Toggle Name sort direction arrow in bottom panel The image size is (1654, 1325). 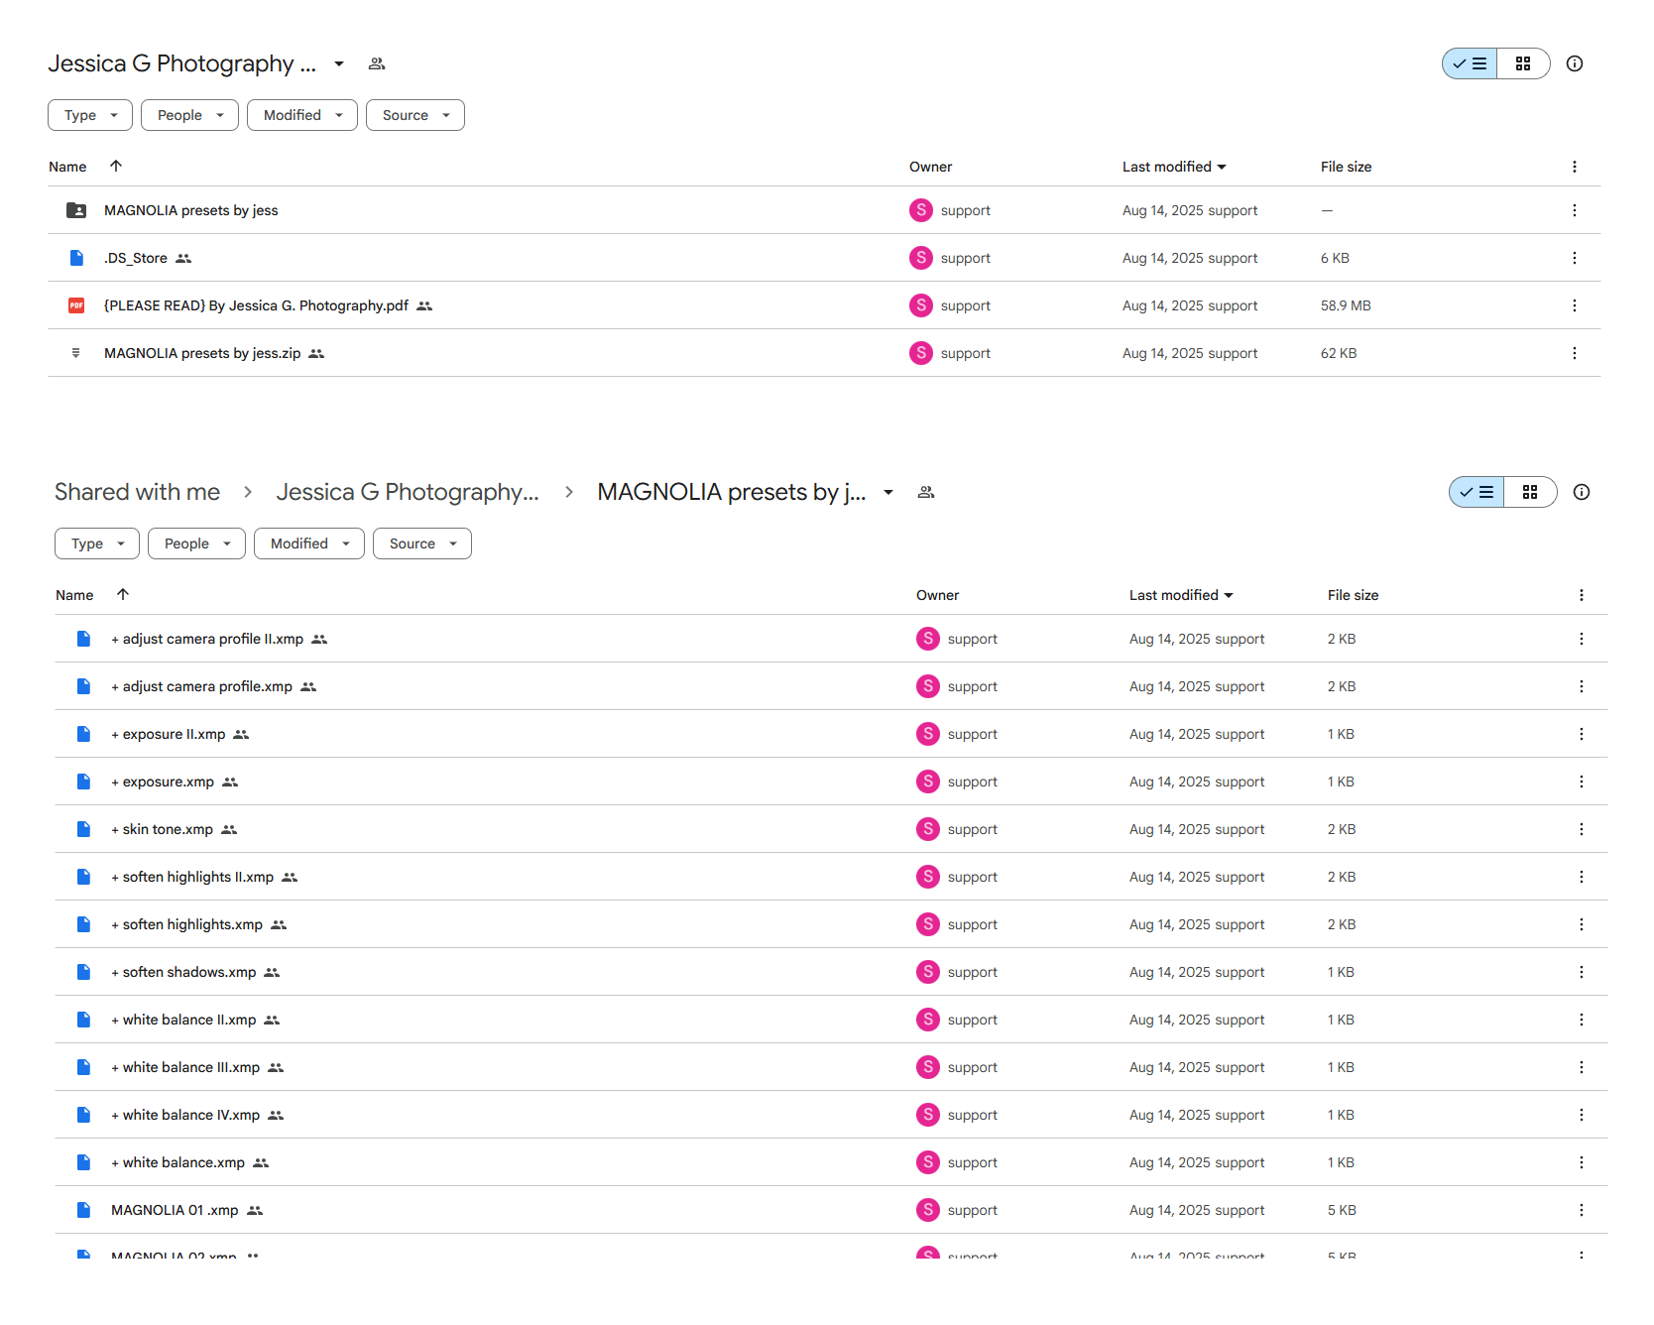[123, 594]
